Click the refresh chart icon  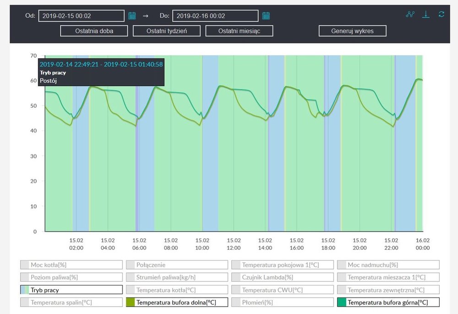(442, 14)
